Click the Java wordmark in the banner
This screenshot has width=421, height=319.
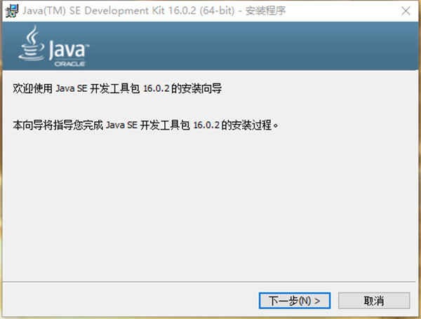point(69,50)
